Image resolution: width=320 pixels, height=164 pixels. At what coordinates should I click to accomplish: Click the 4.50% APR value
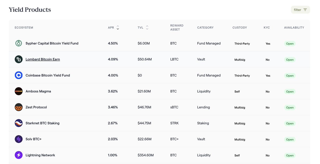pos(113,43)
